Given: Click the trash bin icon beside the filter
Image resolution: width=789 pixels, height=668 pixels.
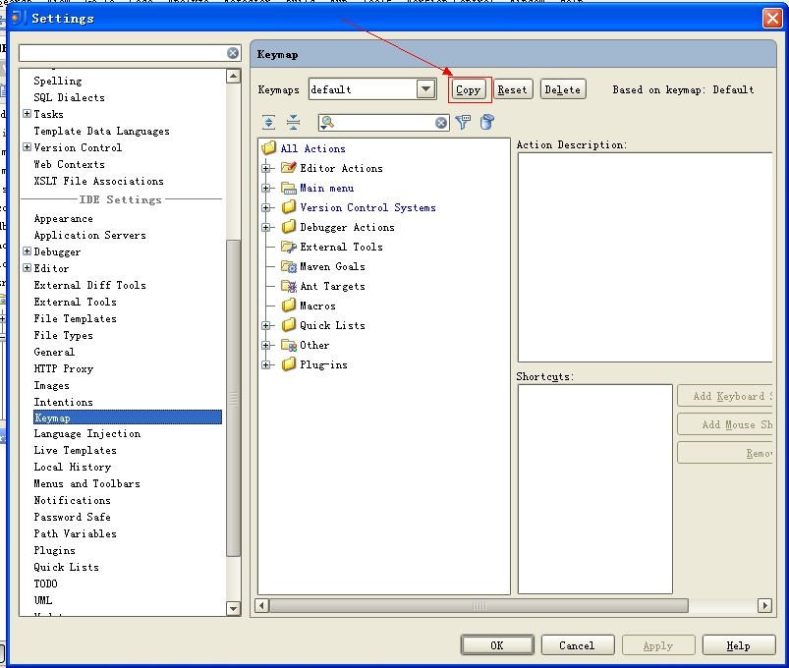Looking at the screenshot, I should pos(487,122).
